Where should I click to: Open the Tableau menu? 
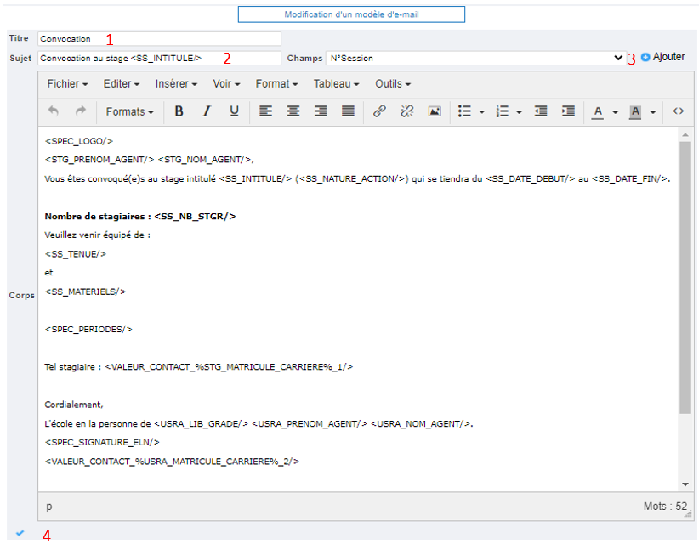[336, 84]
